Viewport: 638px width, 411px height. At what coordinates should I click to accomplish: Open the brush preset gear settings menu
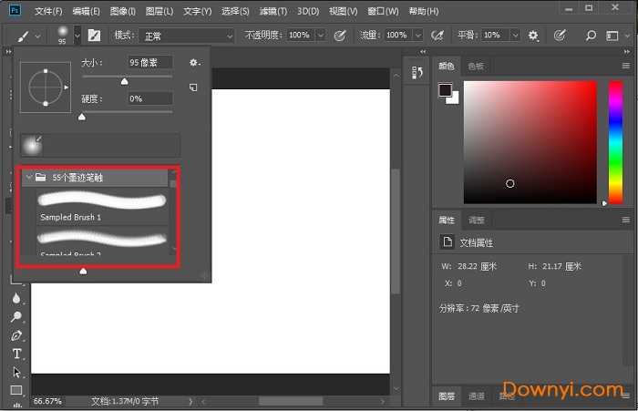(x=193, y=63)
